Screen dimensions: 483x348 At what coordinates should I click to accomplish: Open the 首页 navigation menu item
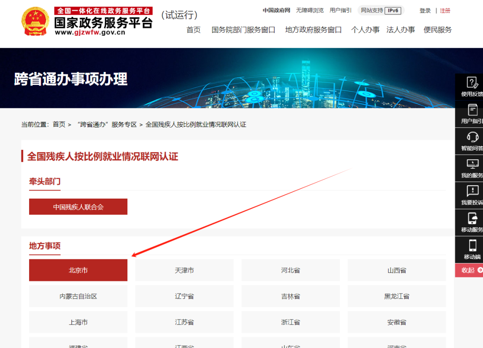[x=194, y=30]
